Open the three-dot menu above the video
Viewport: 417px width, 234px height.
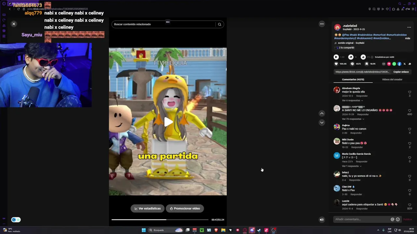(322, 24)
